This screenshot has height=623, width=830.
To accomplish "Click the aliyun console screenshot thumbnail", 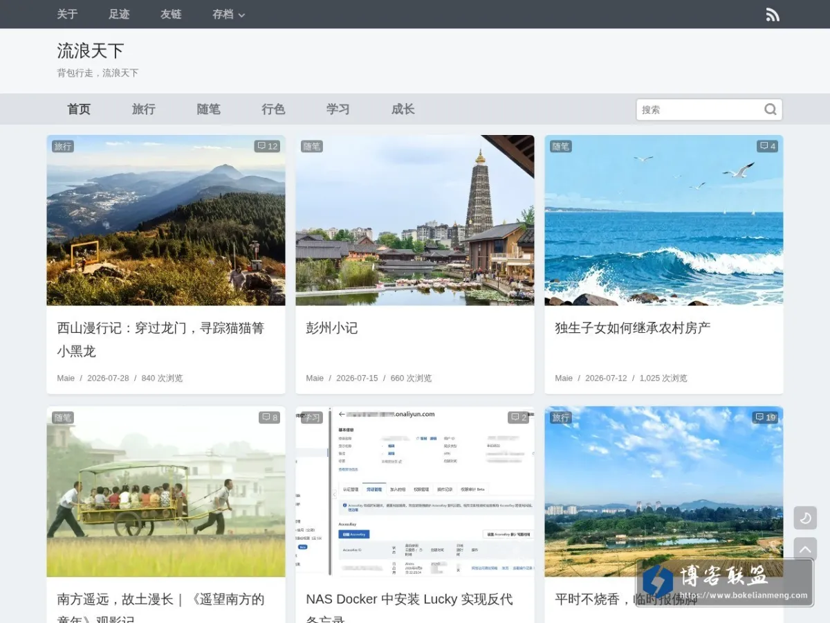I will [x=415, y=491].
